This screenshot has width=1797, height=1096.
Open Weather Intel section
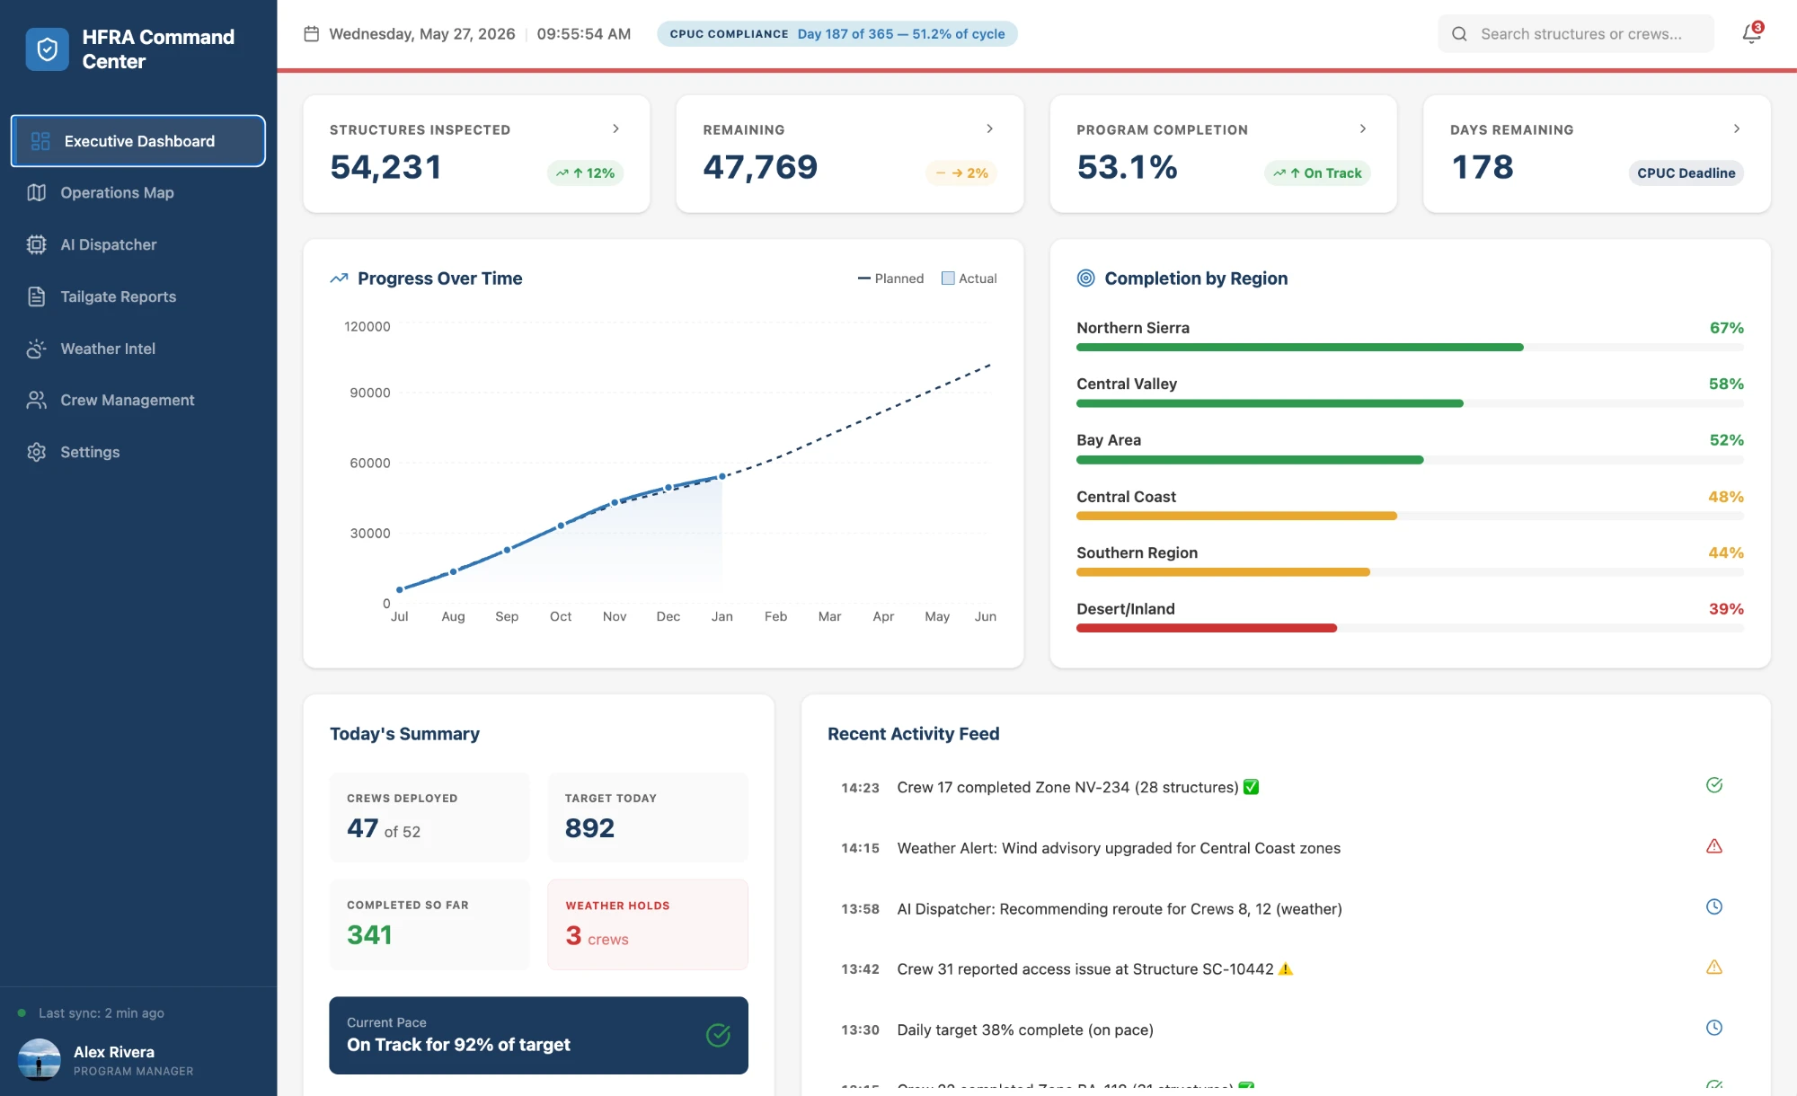coord(138,349)
